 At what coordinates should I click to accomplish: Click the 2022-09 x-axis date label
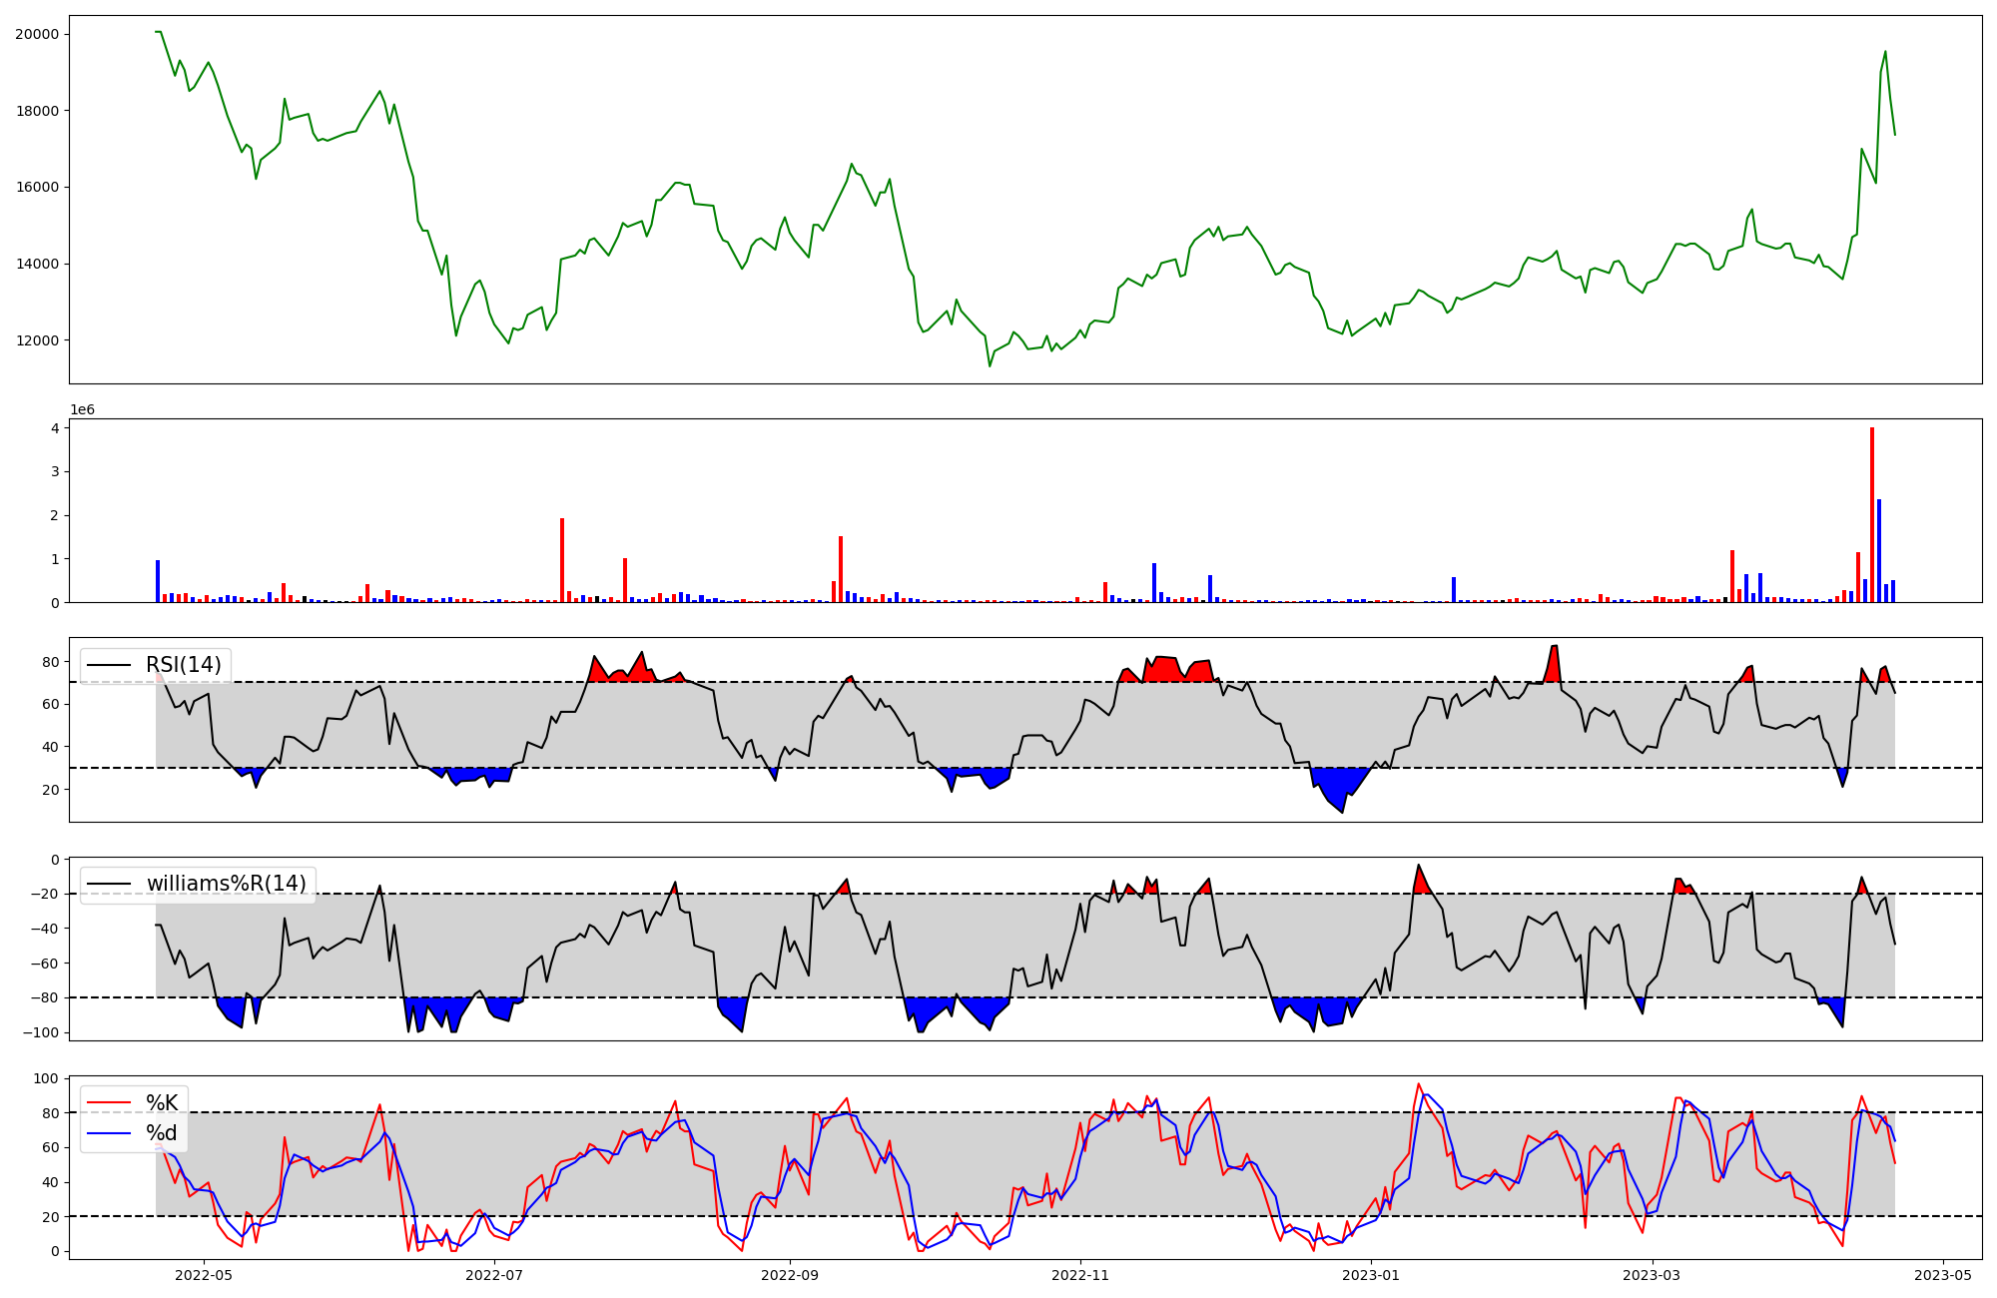790,1275
